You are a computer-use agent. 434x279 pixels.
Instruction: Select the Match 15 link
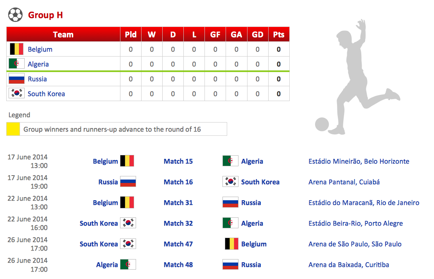[x=178, y=161]
